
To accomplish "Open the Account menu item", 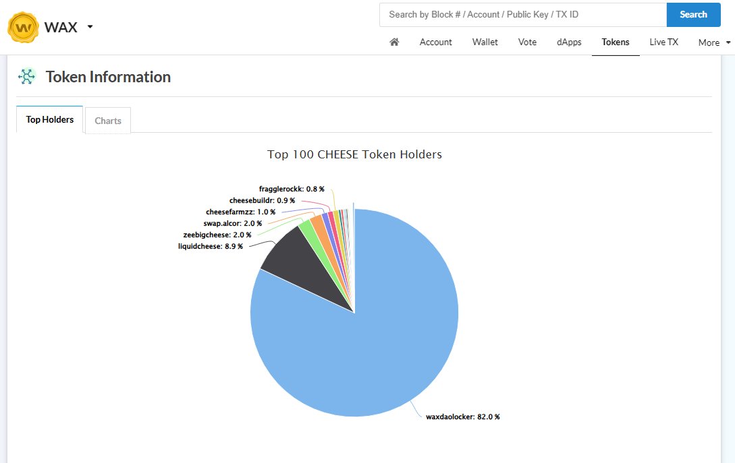I will (435, 42).
